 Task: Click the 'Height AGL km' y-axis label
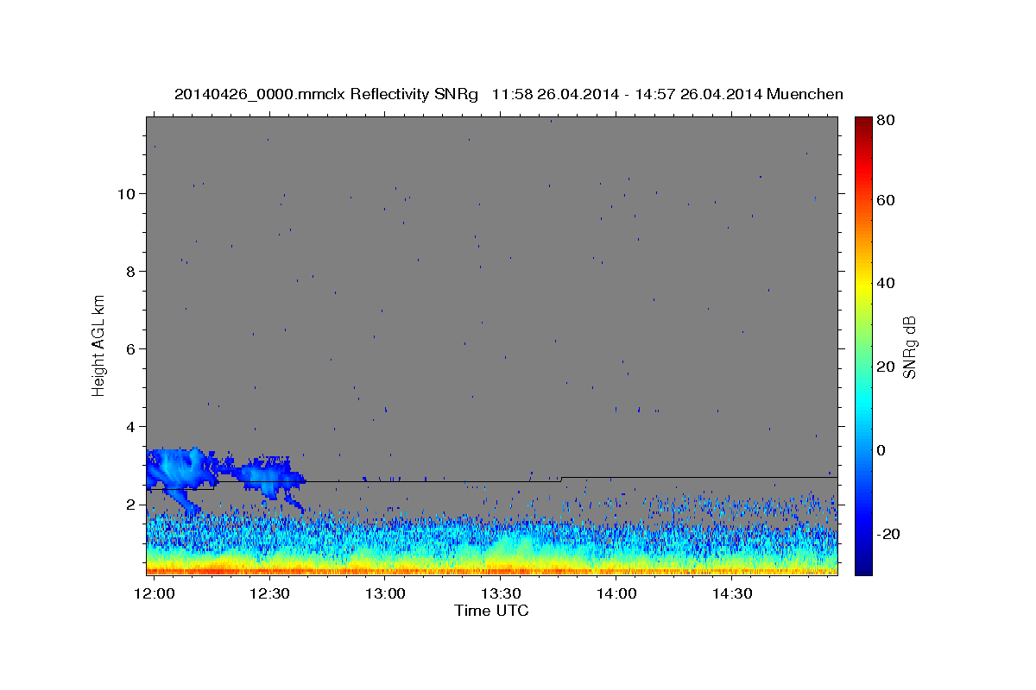99,346
